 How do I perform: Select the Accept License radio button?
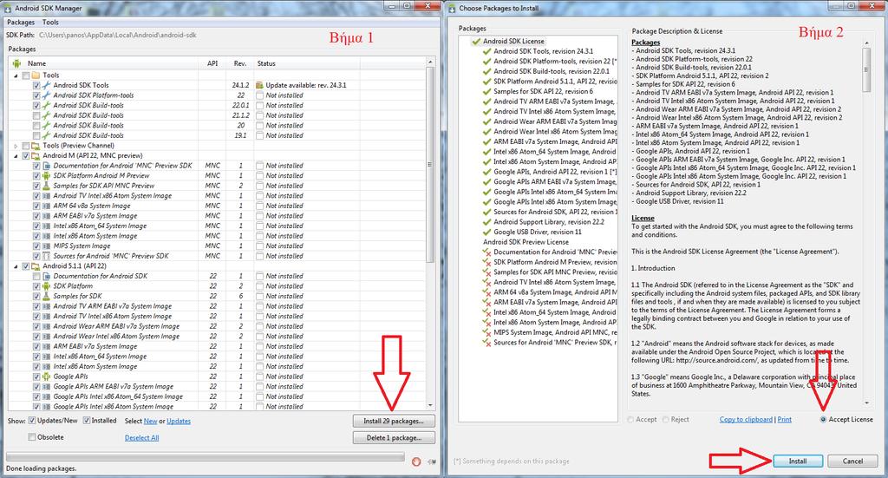(x=823, y=420)
